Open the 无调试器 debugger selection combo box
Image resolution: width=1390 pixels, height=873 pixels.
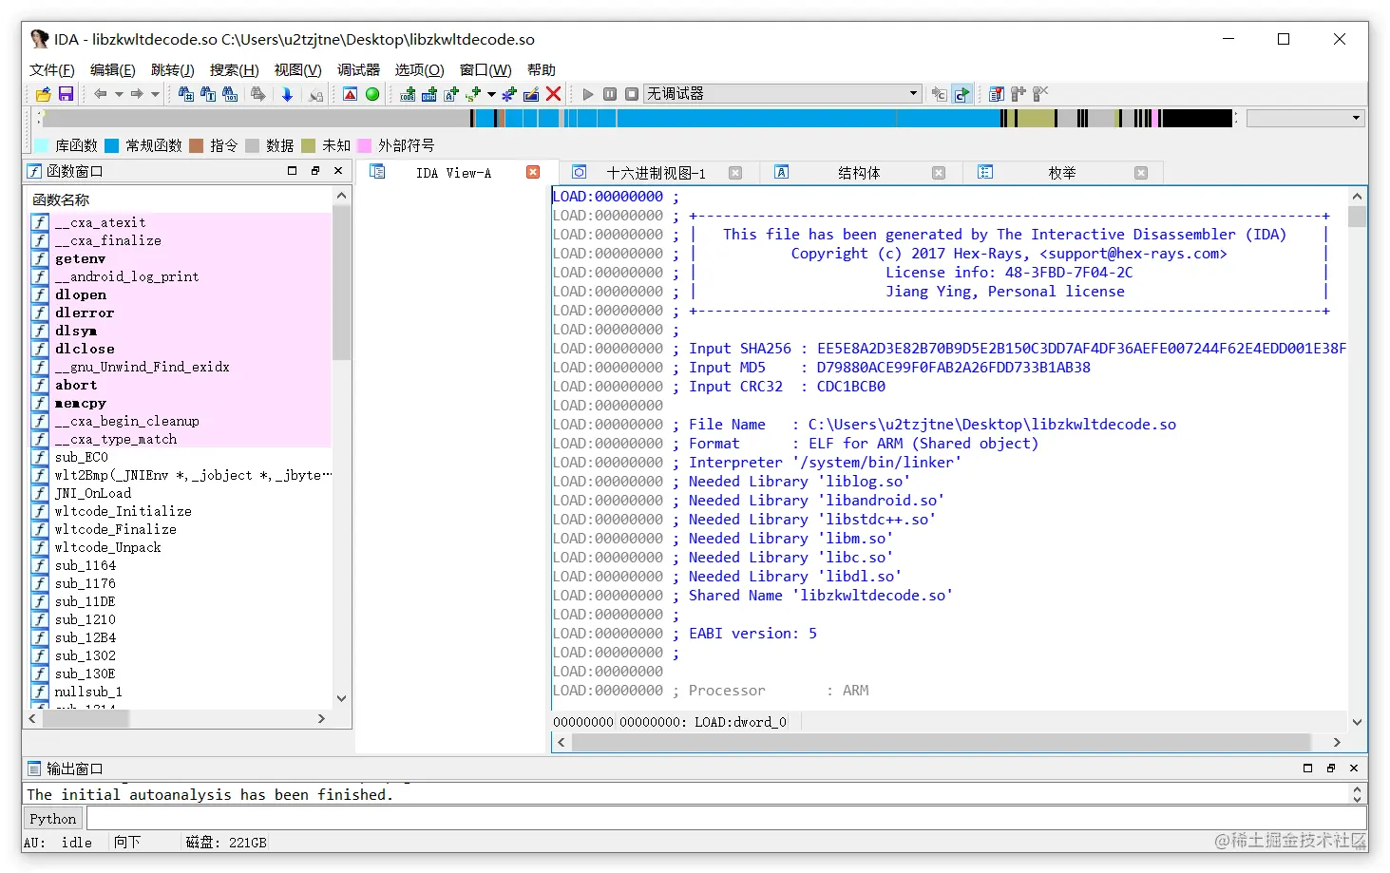(783, 93)
